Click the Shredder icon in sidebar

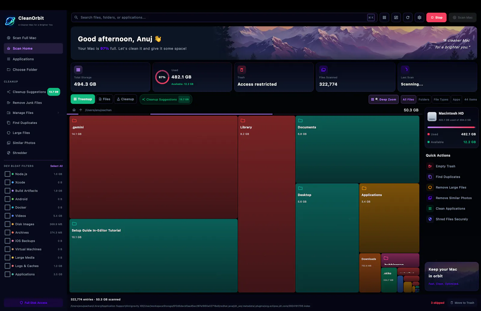tap(9, 153)
